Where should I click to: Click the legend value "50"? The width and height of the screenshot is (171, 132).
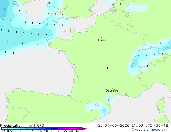pos(83,131)
